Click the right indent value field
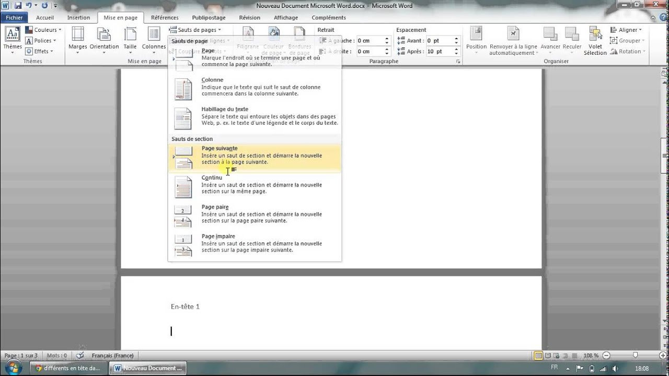 click(x=370, y=51)
